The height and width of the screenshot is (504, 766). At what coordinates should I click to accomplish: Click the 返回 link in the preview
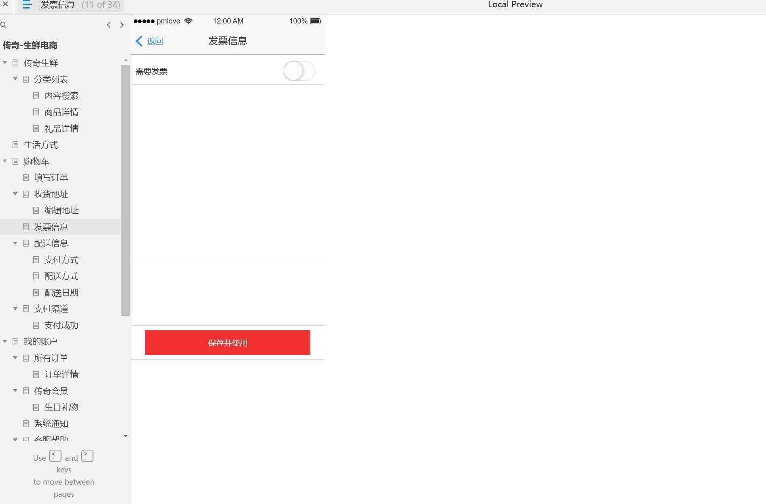(154, 41)
